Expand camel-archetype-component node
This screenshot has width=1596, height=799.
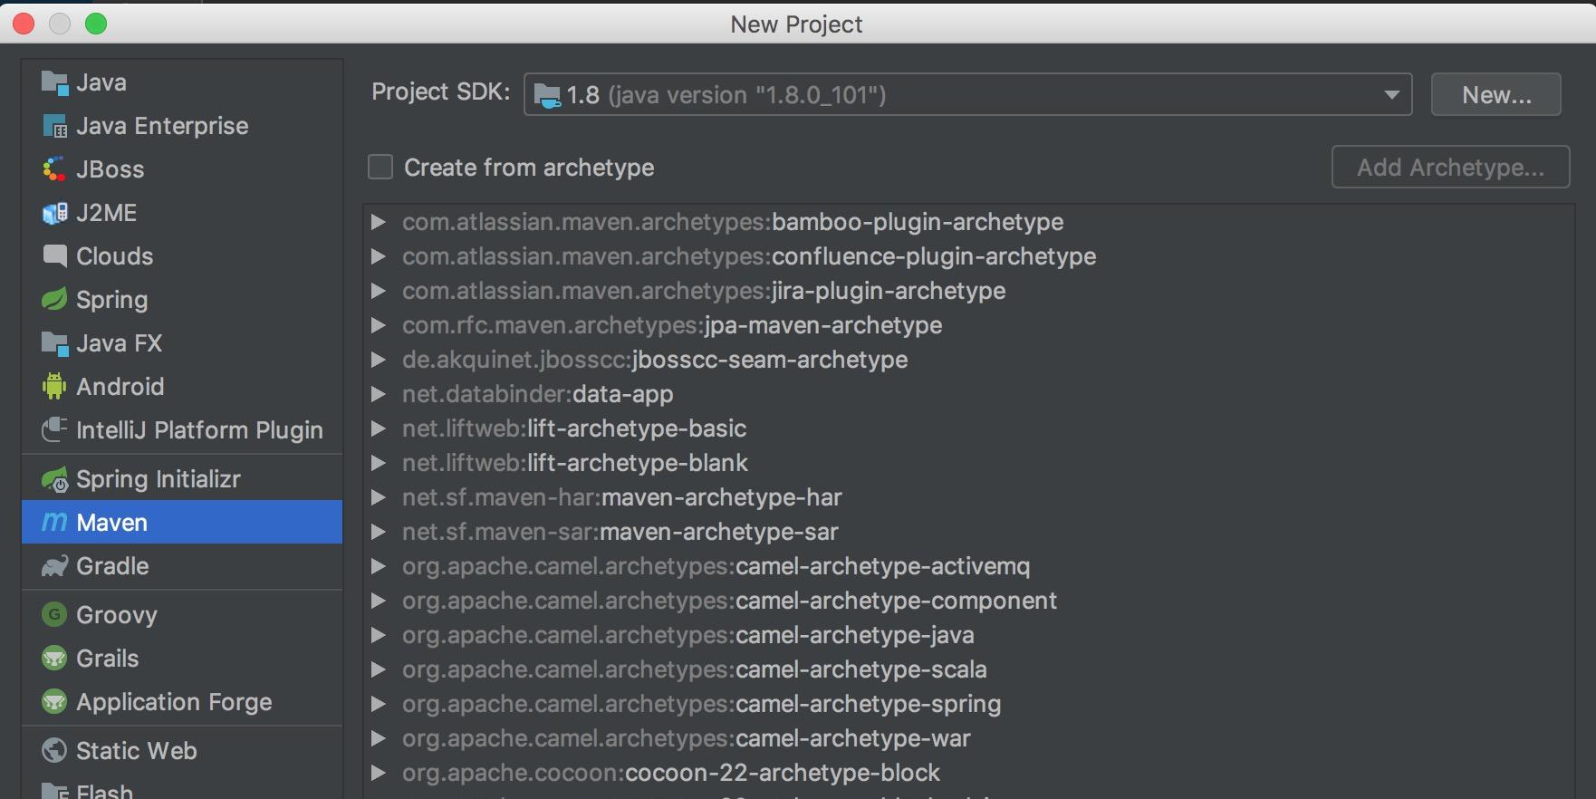click(x=379, y=601)
